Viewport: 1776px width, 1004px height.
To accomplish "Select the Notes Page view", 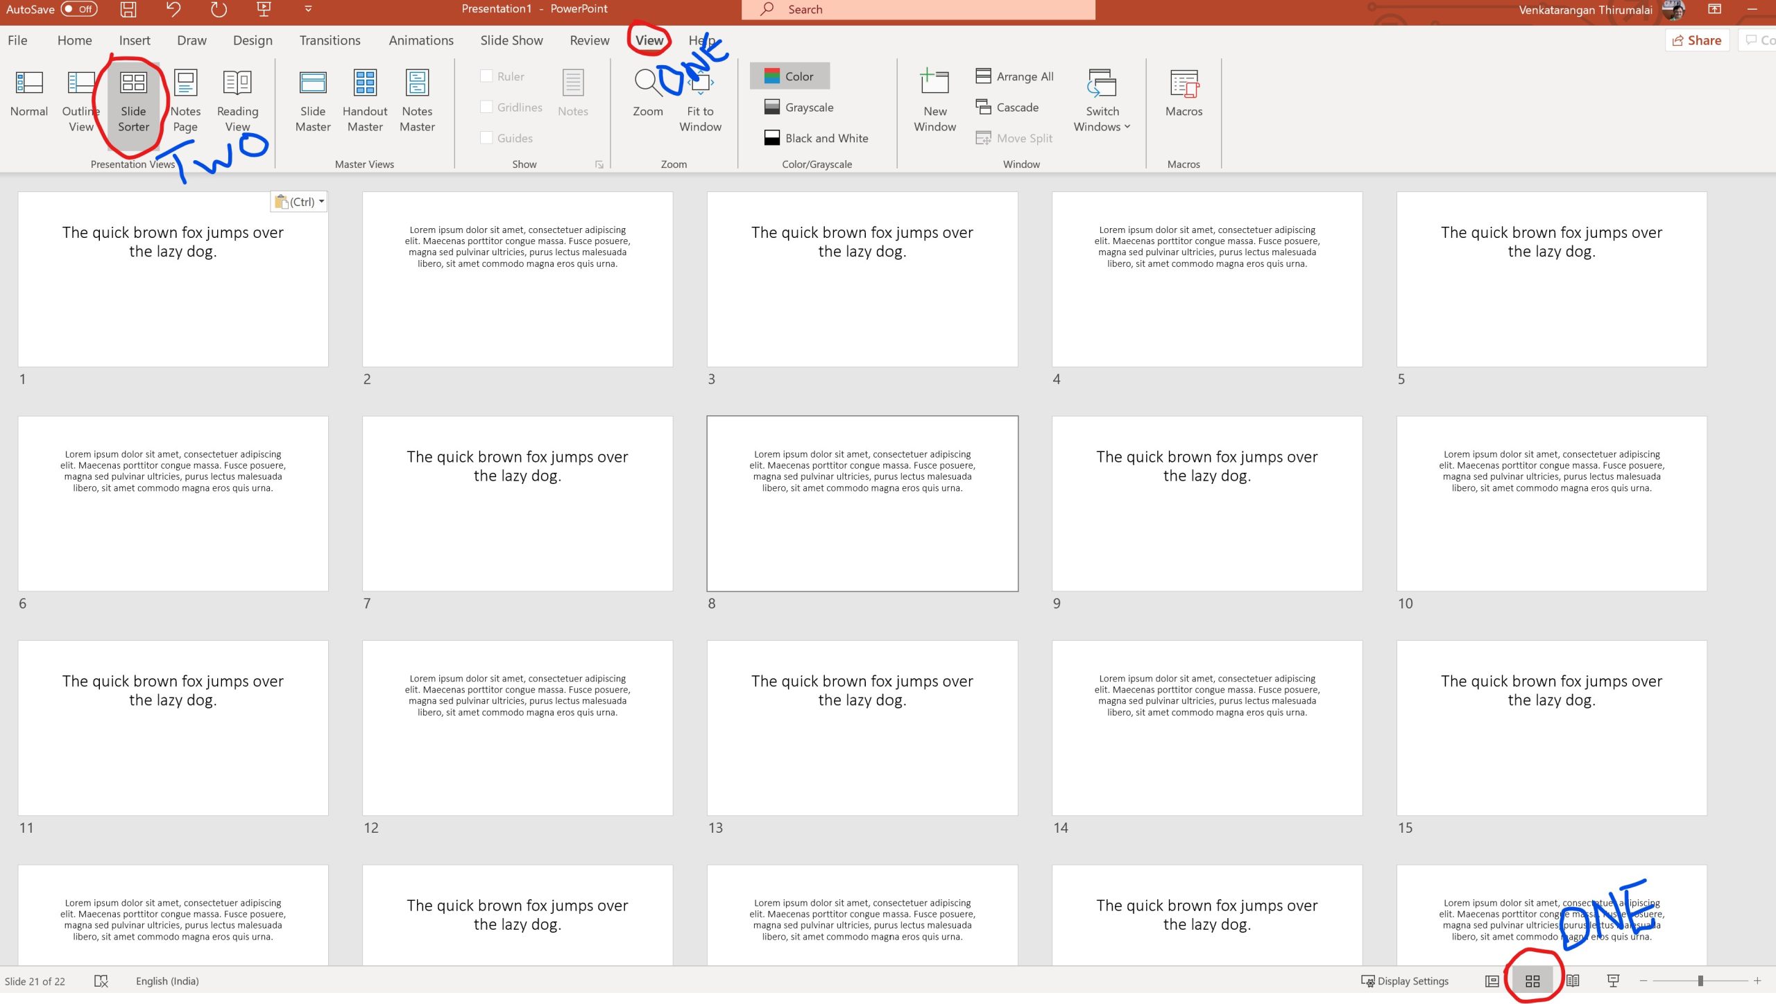I will tap(185, 99).
